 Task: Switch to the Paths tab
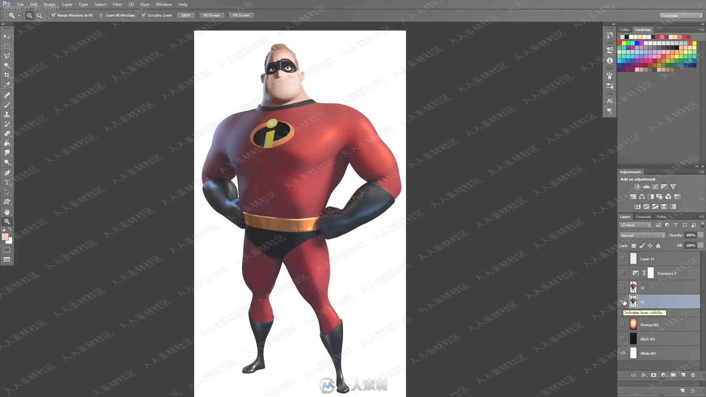point(661,217)
